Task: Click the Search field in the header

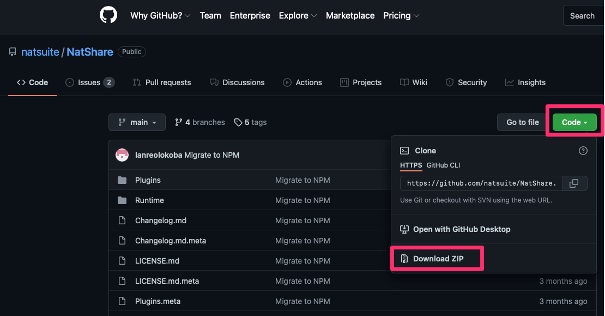Action: coord(584,15)
